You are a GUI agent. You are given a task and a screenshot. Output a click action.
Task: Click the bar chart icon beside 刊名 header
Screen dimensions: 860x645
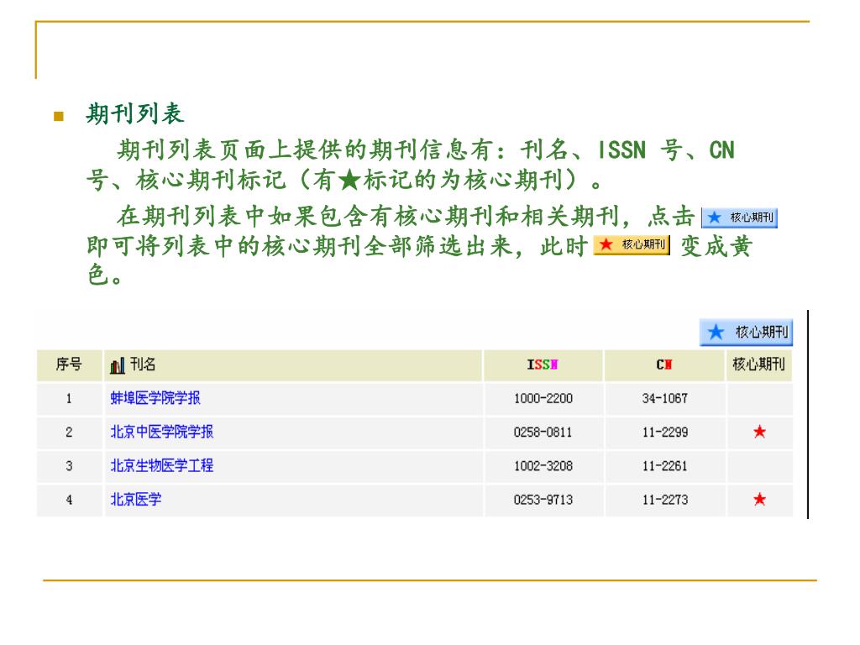(118, 365)
